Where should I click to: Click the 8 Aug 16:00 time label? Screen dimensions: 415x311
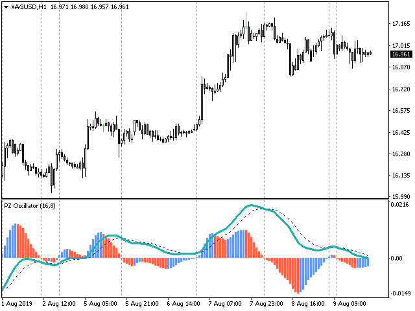click(x=308, y=304)
